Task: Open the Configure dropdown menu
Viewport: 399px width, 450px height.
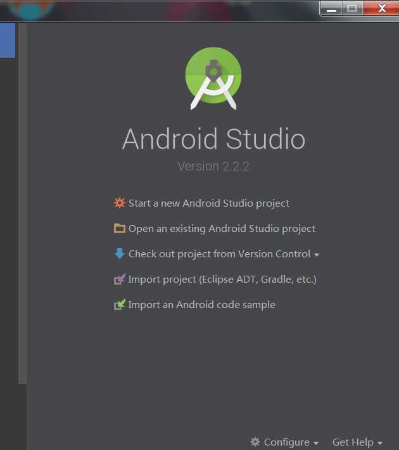Action: pos(284,442)
